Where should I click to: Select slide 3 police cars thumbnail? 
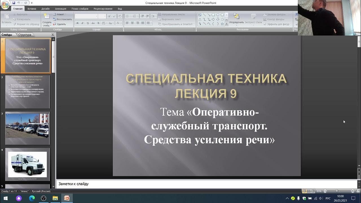(27, 128)
